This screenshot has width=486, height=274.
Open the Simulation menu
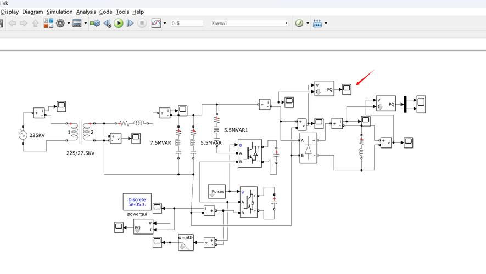(59, 12)
